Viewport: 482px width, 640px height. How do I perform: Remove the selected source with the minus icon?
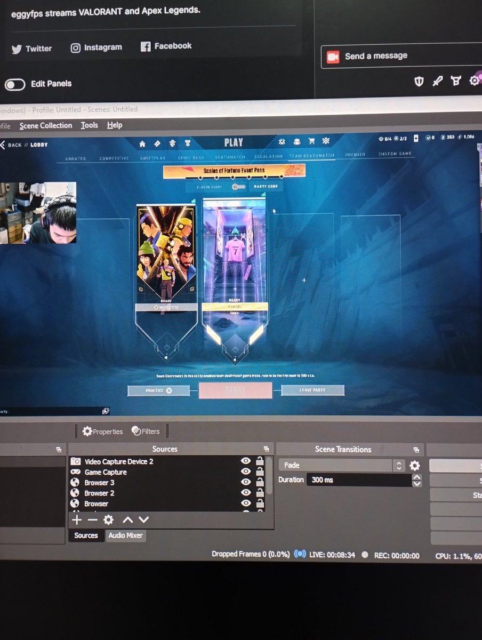[x=92, y=520]
